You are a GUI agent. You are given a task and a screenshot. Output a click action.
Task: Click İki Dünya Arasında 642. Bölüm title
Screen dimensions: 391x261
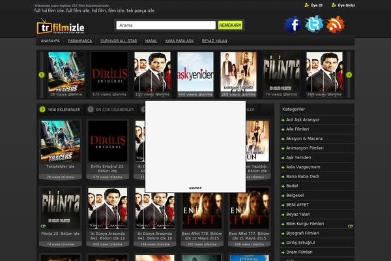click(108, 236)
